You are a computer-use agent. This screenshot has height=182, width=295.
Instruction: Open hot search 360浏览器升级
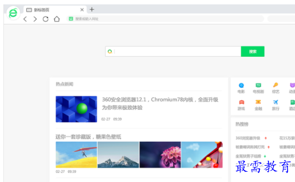click(x=248, y=138)
